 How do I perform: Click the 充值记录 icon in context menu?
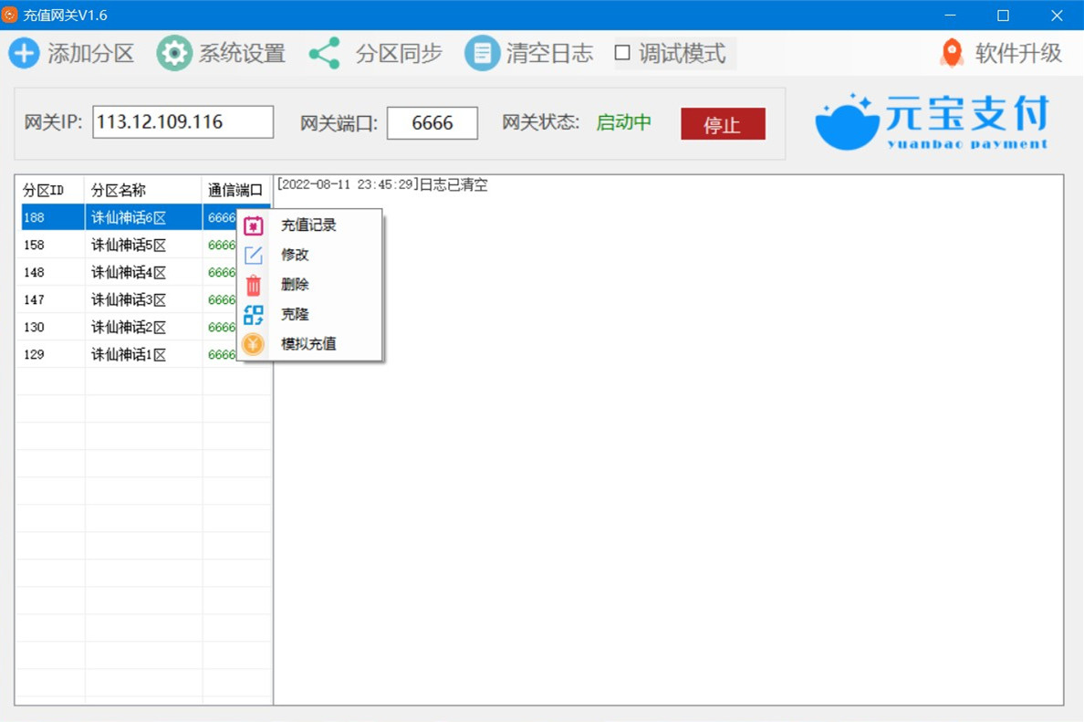click(x=254, y=225)
